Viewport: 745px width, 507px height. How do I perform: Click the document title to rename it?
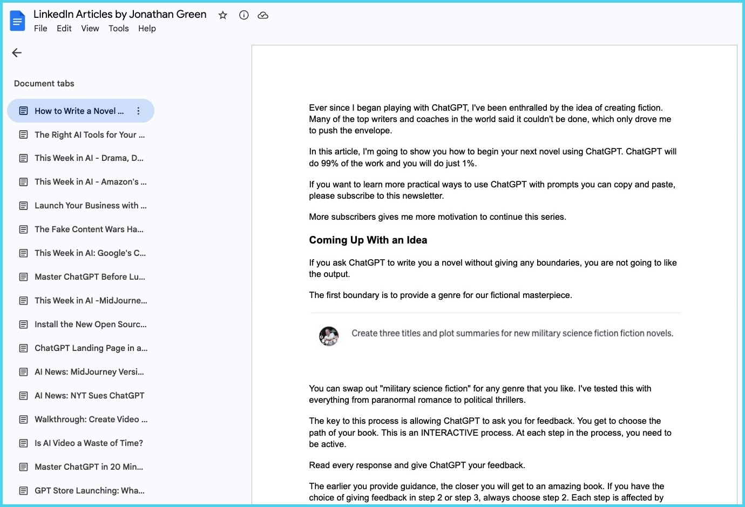click(x=120, y=14)
